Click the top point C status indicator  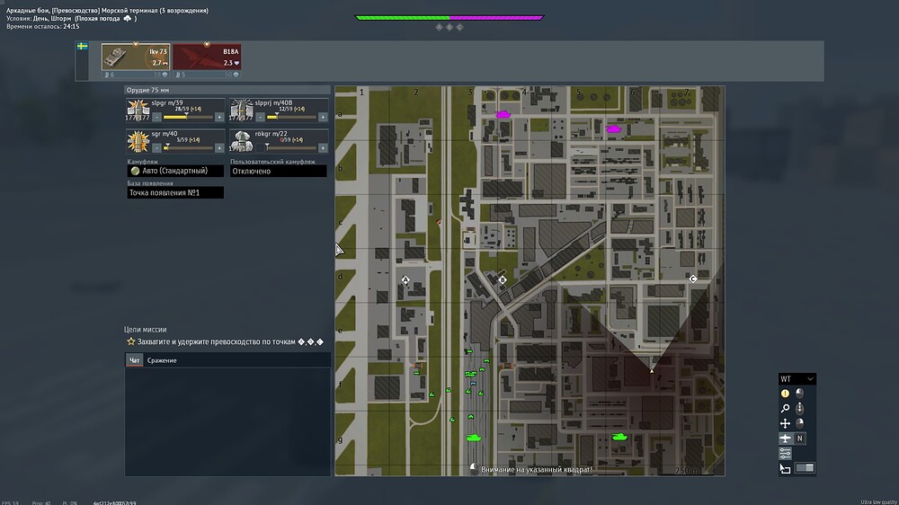coord(459,27)
